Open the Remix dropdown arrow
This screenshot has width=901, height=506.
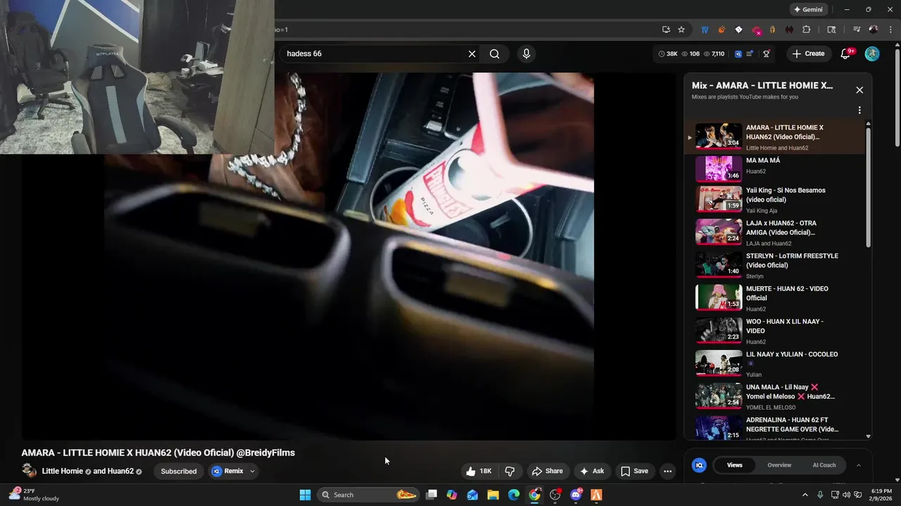252,472
